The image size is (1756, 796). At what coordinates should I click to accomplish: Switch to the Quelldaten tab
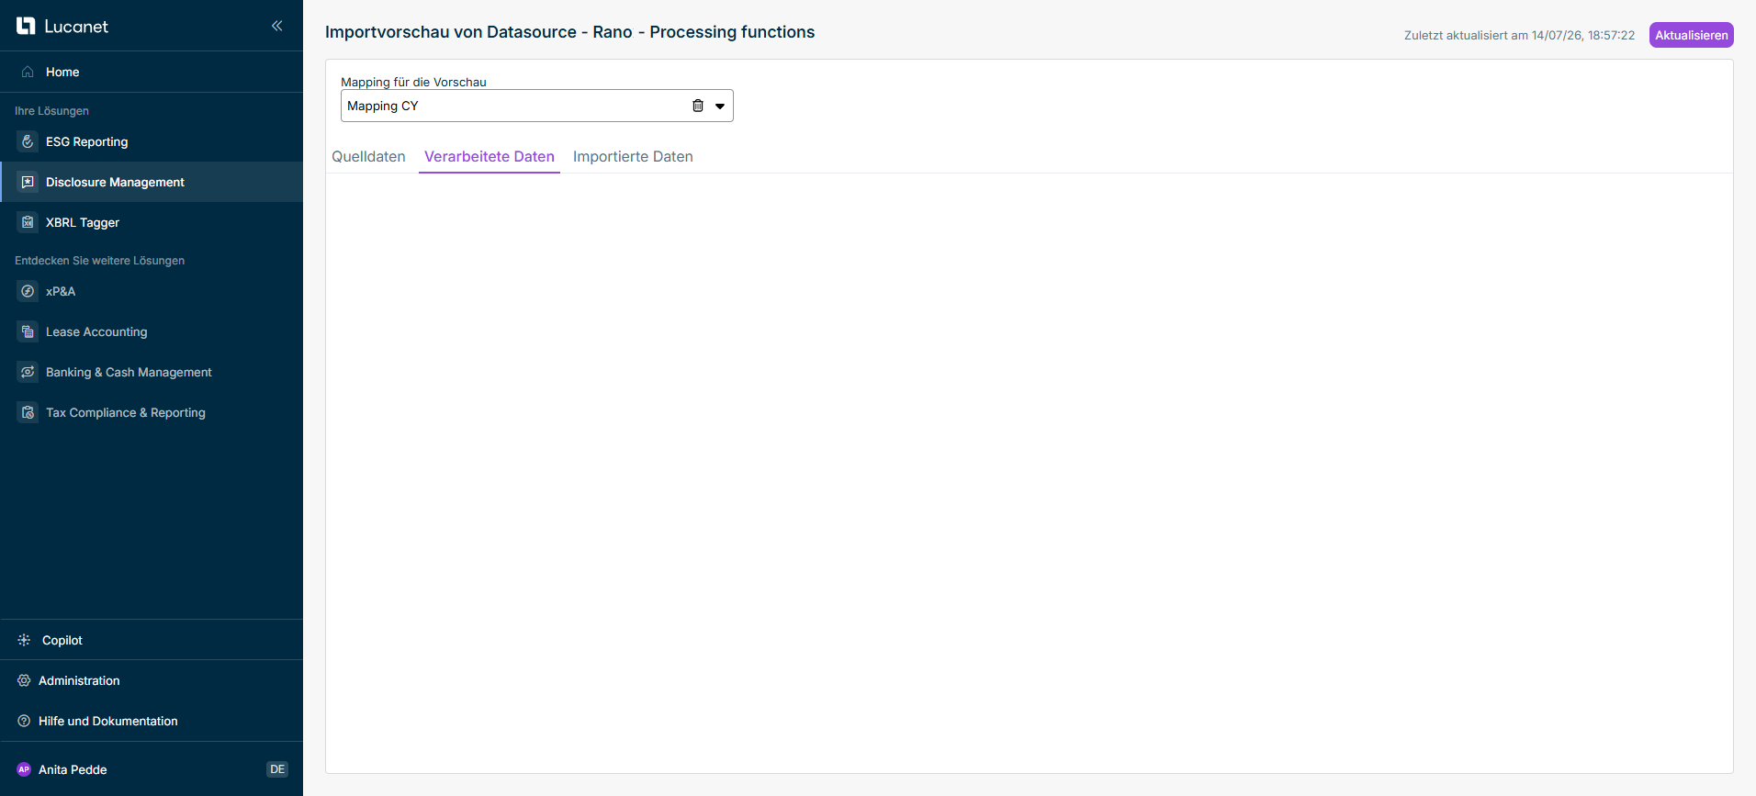tap(368, 156)
